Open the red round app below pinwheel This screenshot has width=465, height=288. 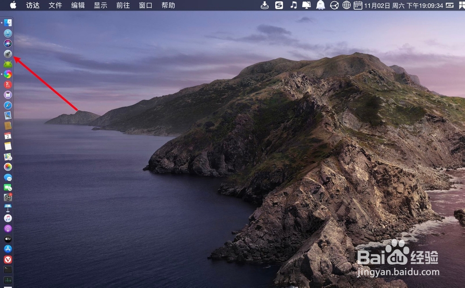pyautogui.click(x=8, y=85)
